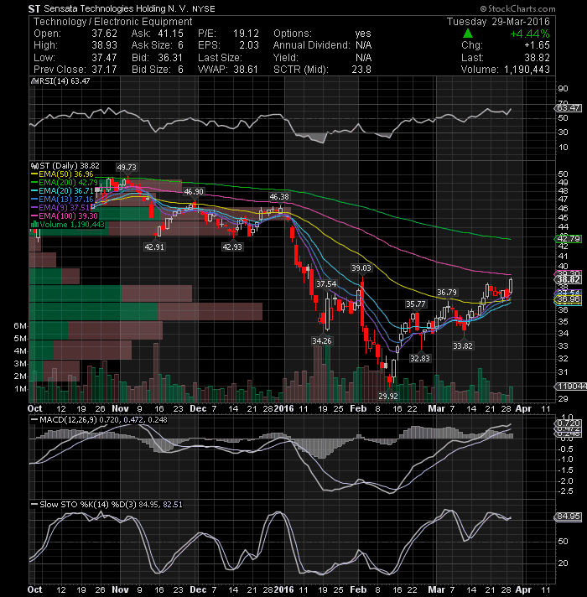Click the dash icon before Slow STO label
The height and width of the screenshot is (597, 587).
point(34,505)
